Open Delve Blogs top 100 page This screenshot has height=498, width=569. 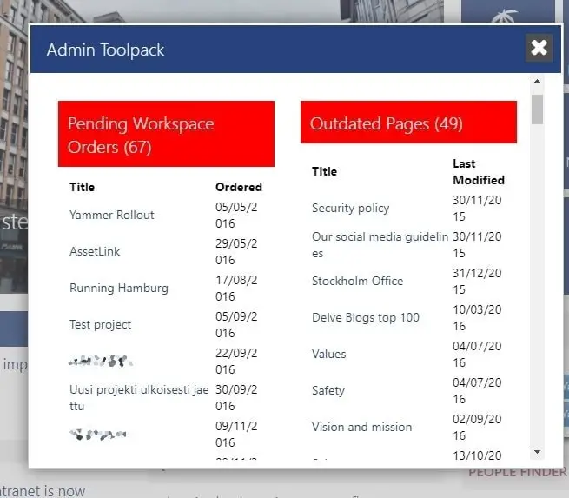[366, 317]
